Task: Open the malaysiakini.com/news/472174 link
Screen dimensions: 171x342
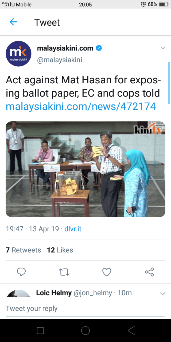Action: point(81,107)
